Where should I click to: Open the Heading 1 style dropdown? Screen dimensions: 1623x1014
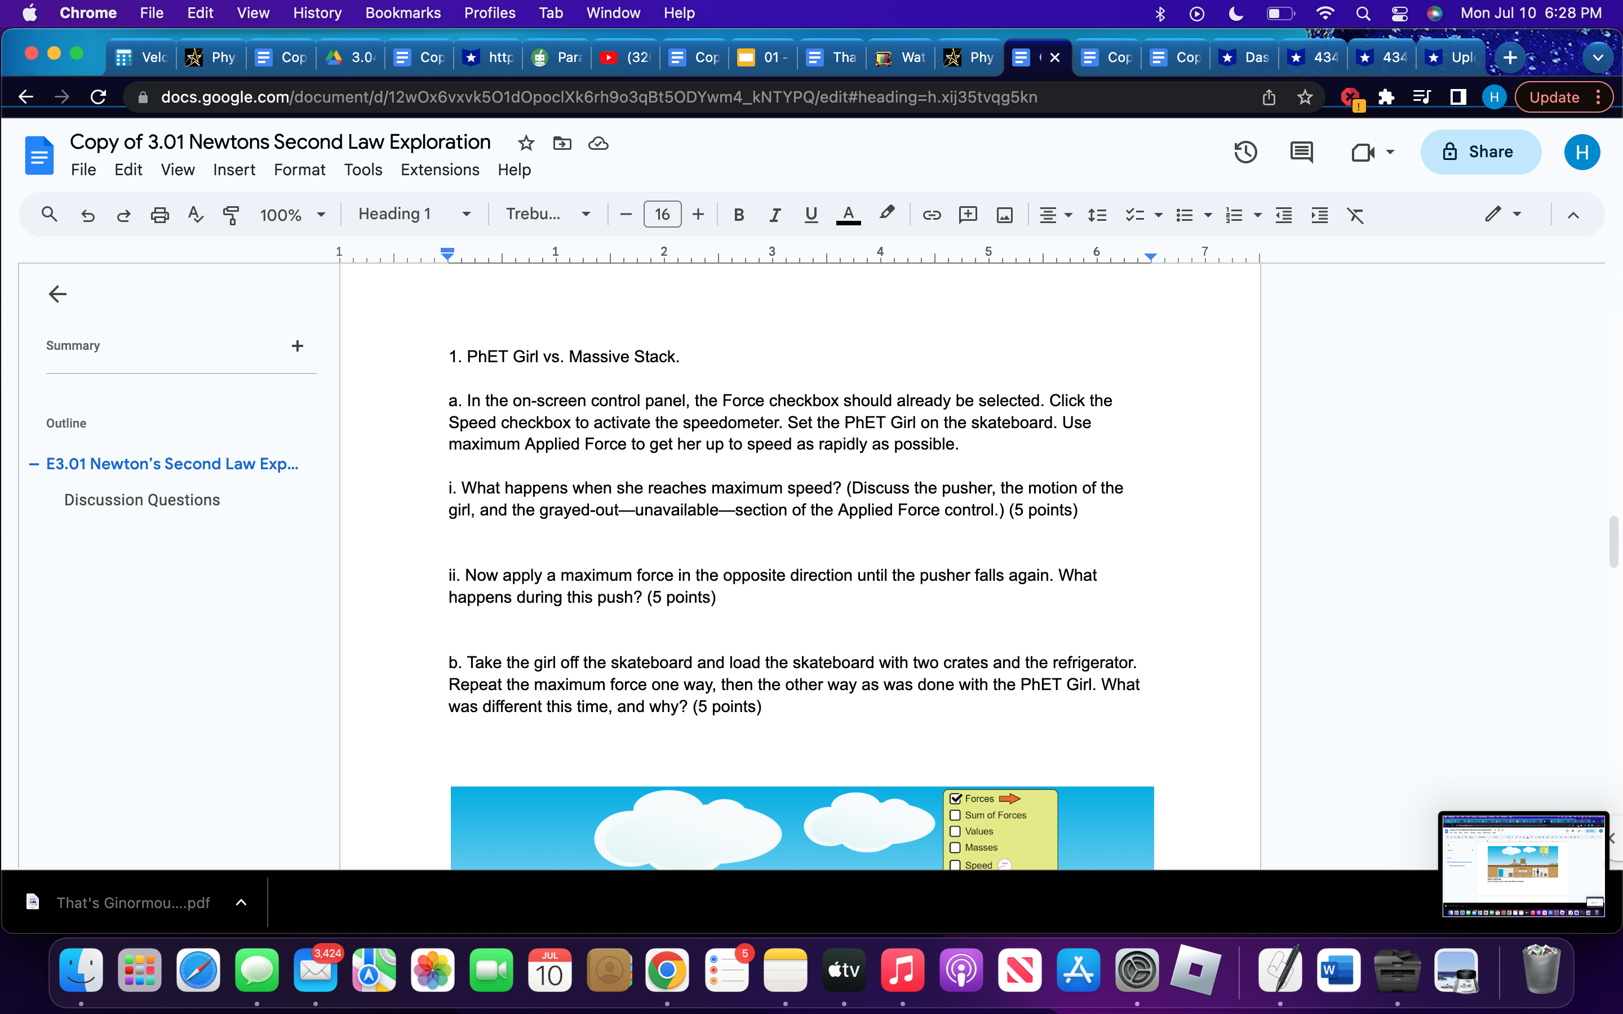tap(414, 215)
